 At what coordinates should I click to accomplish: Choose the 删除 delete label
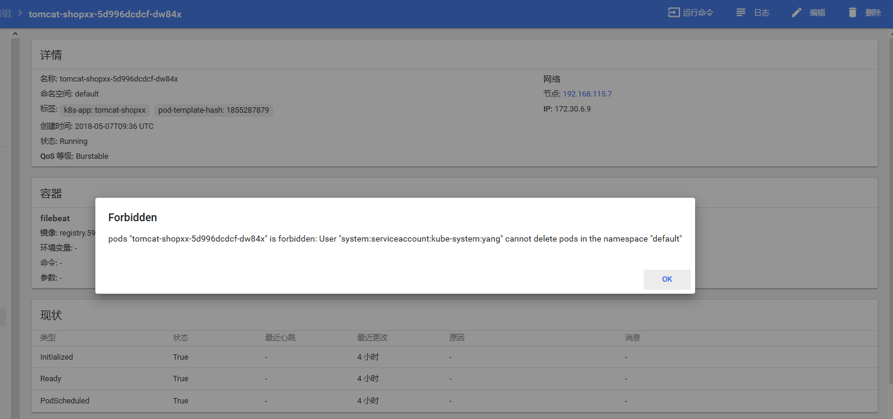[873, 13]
